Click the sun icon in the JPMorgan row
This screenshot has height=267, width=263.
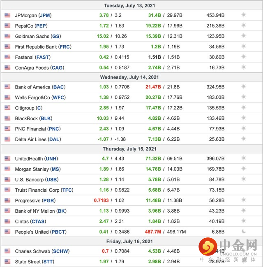tap(244, 15)
